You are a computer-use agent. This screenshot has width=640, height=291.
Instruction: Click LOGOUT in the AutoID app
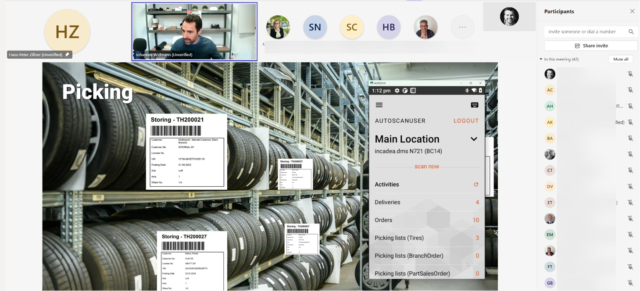(466, 121)
